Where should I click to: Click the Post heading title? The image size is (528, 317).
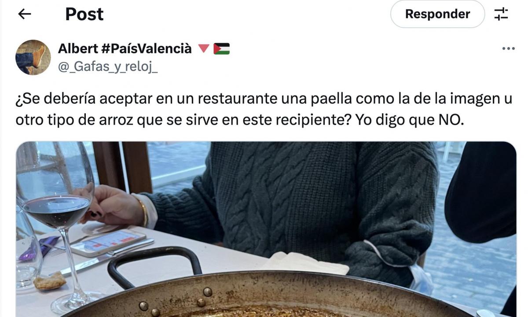[x=84, y=14]
